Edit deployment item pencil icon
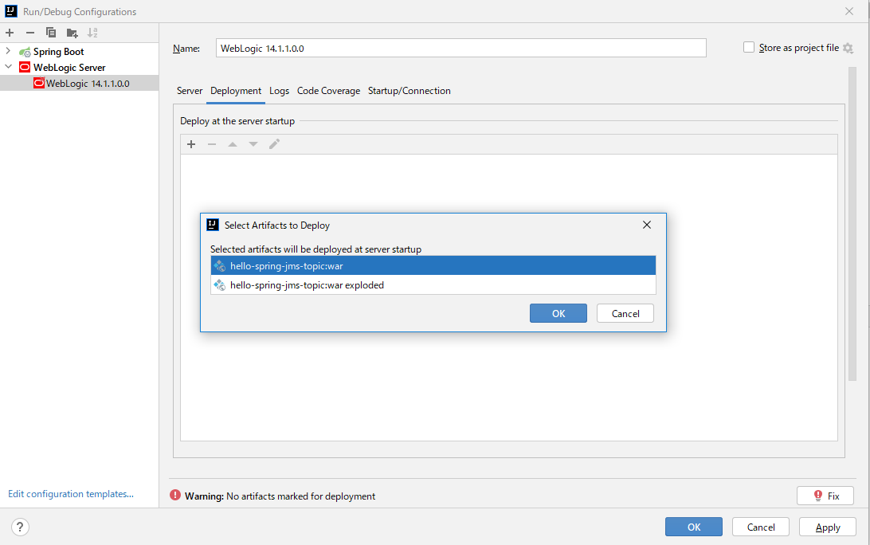The image size is (870, 545). point(274,144)
